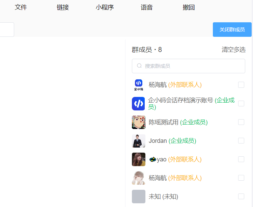Select the 语音 tab

click(x=147, y=7)
